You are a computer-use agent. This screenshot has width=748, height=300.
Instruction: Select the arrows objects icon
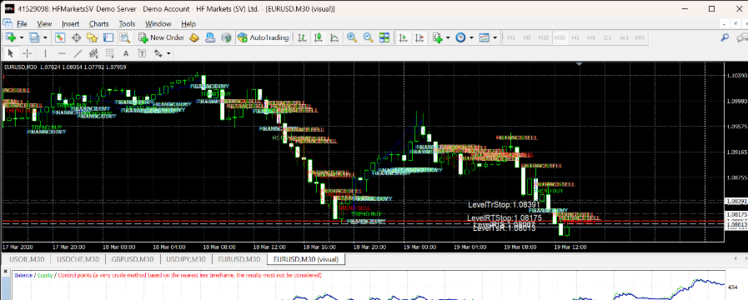tap(158, 53)
